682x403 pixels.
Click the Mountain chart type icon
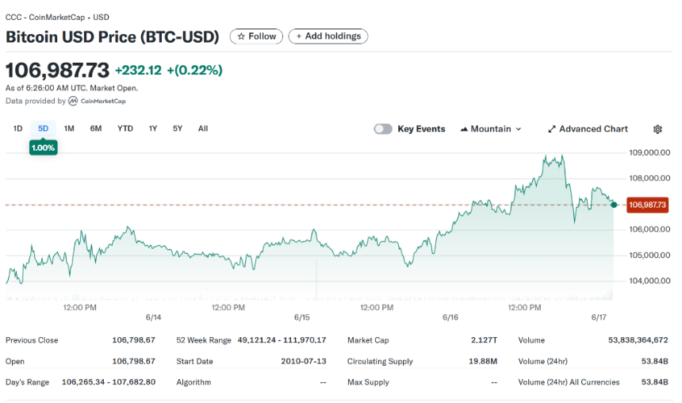(464, 129)
